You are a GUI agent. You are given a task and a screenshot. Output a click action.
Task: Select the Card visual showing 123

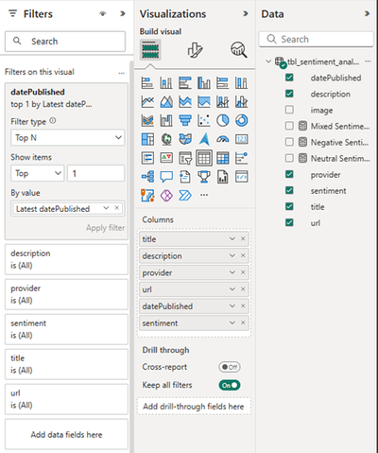242,139
